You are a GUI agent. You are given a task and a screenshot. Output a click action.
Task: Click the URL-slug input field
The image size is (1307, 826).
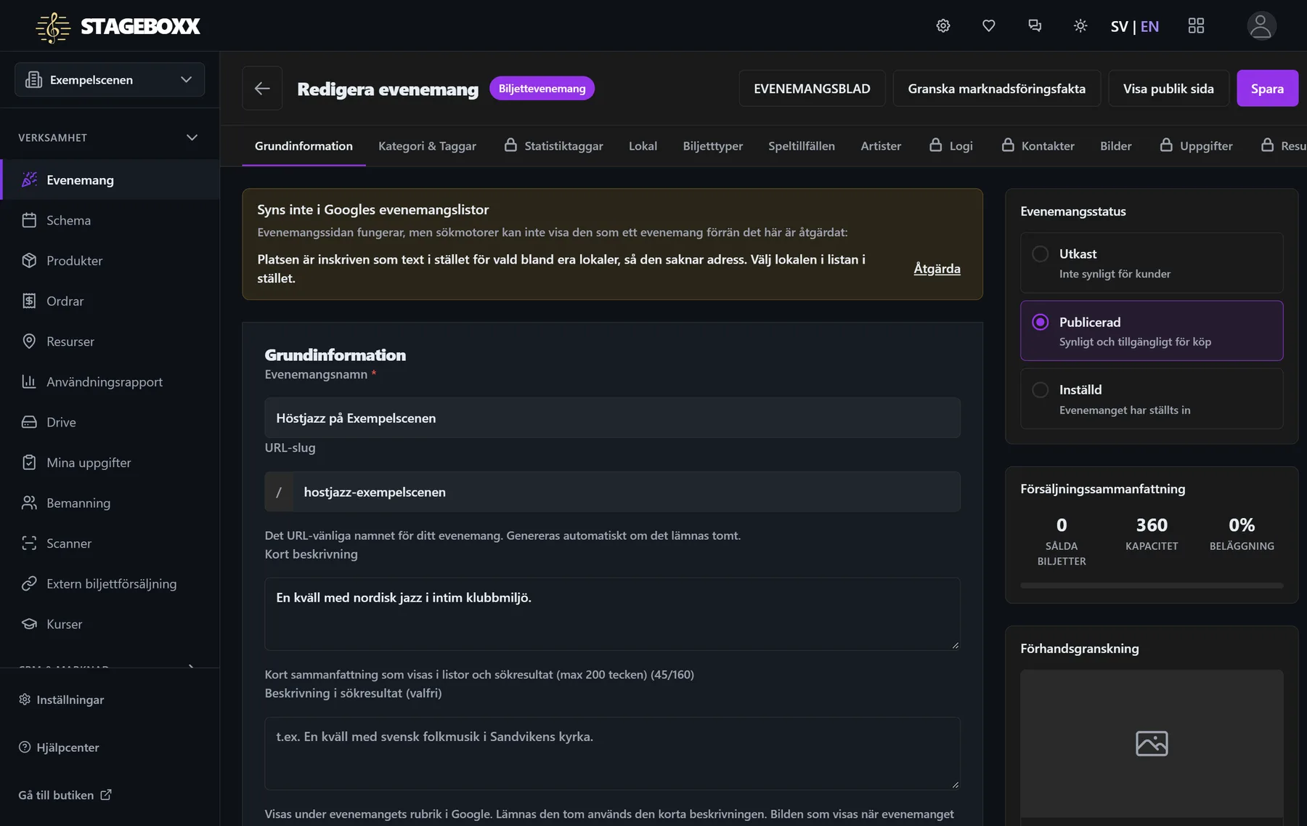[x=626, y=492]
